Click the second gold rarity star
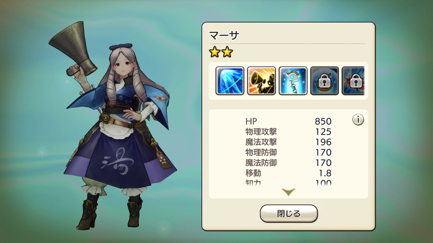 [227, 52]
